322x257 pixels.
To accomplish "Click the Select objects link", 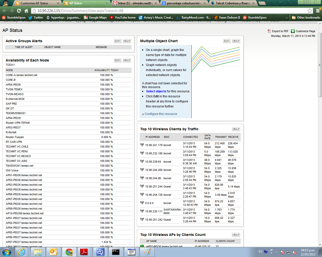I will (156, 91).
